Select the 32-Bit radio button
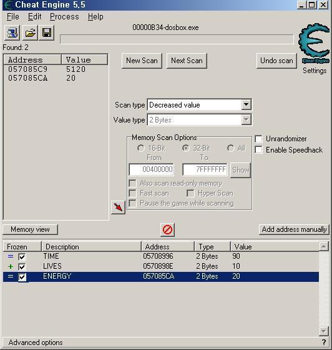332x350 pixels. tap(186, 148)
